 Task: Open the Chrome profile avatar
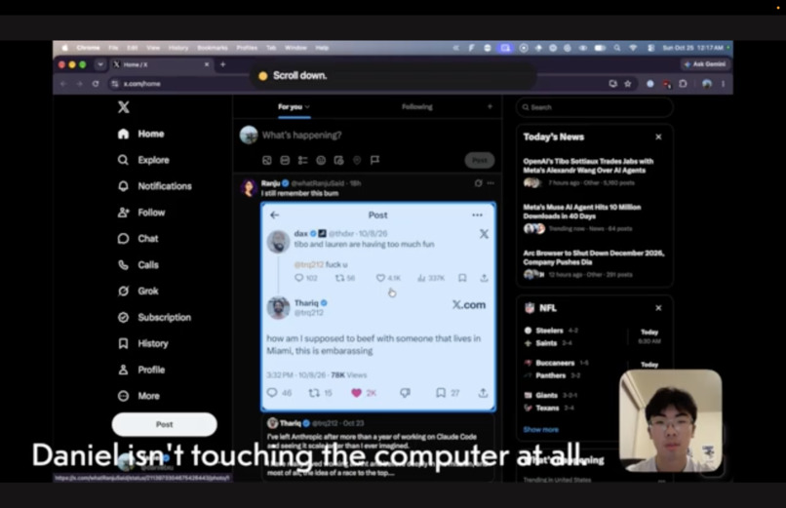pos(707,84)
